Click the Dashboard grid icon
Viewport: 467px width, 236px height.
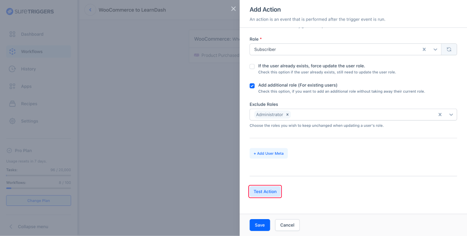(x=12, y=34)
